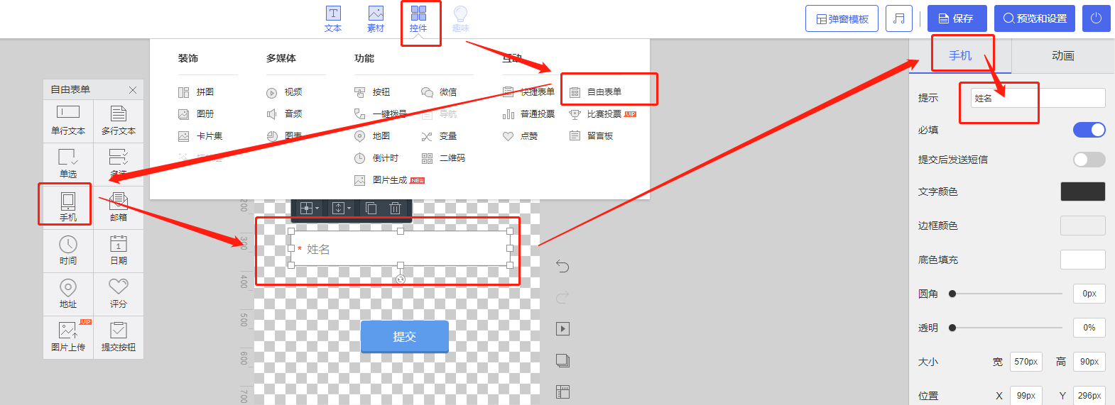
Task: Click the power button icon
Action: [1097, 18]
